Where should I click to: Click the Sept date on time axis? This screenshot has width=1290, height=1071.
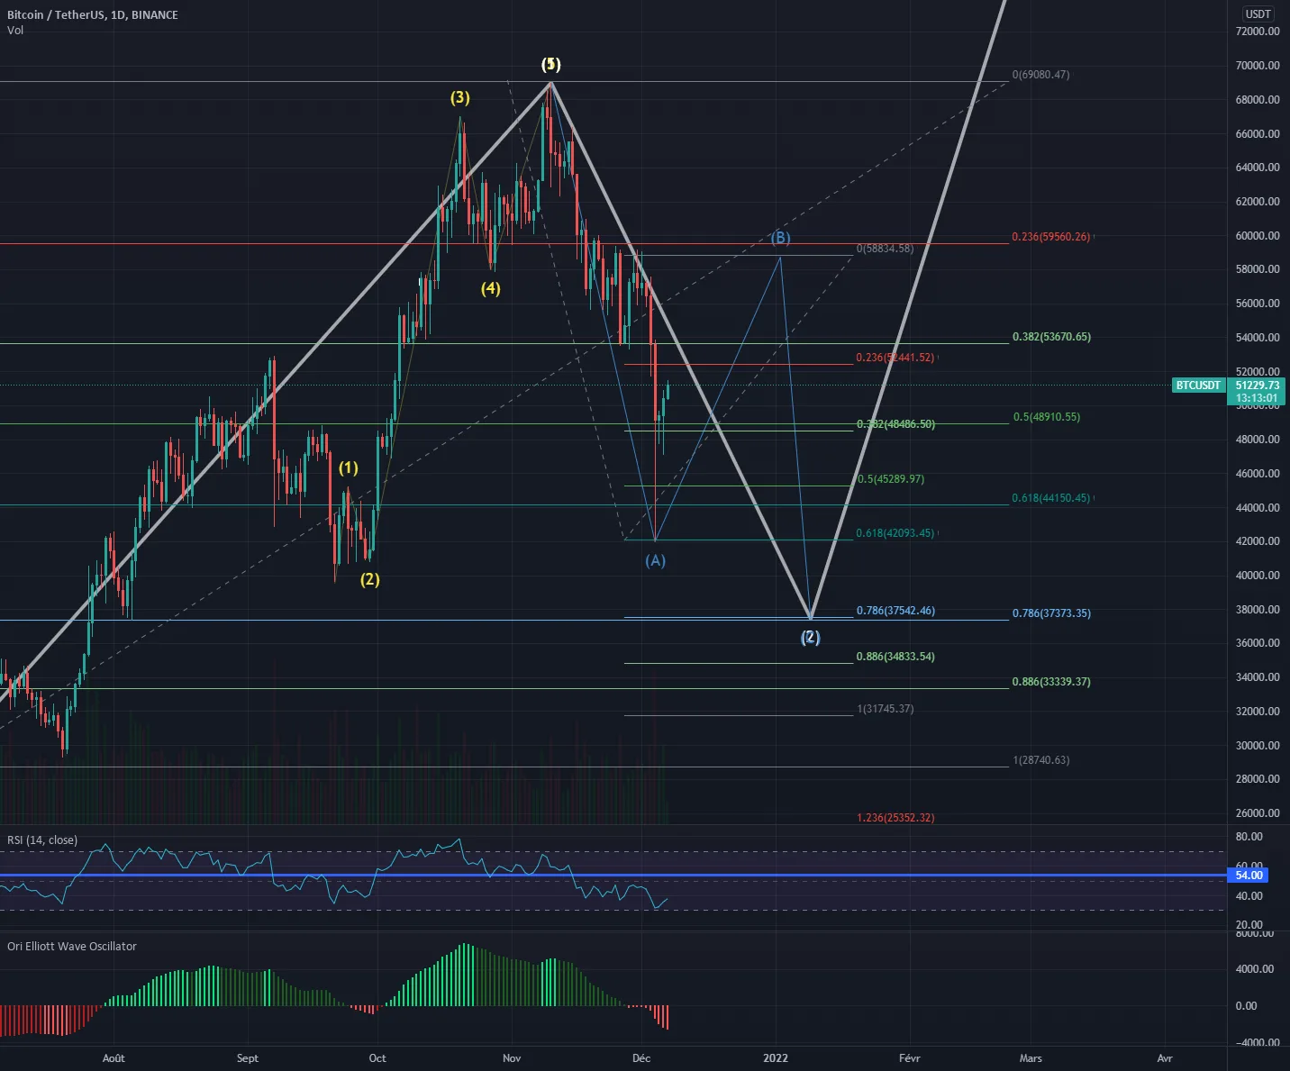pos(247,1058)
